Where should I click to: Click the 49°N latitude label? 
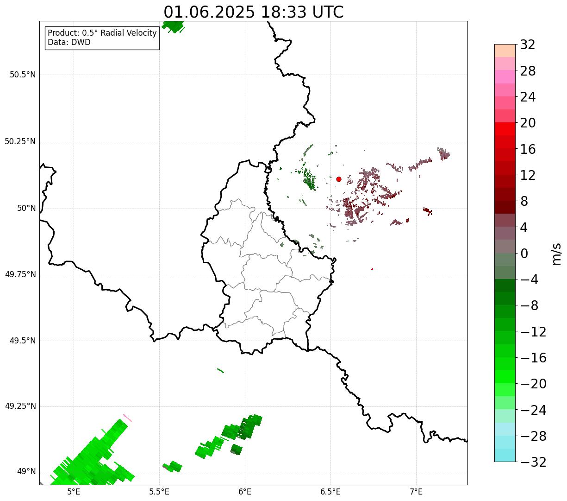pyautogui.click(x=26, y=472)
